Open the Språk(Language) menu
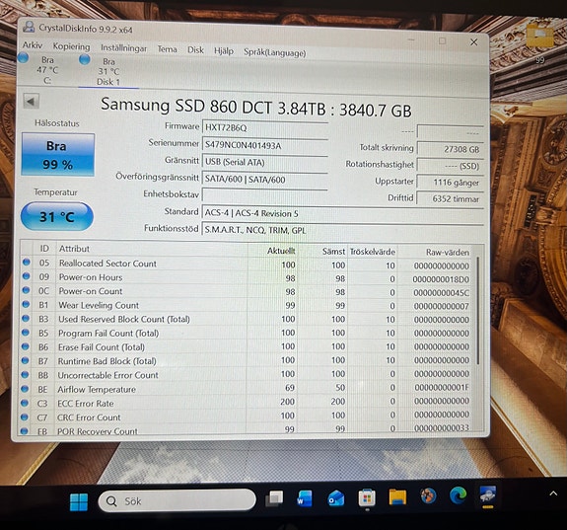Screen dimensions: 567x530 click(275, 52)
